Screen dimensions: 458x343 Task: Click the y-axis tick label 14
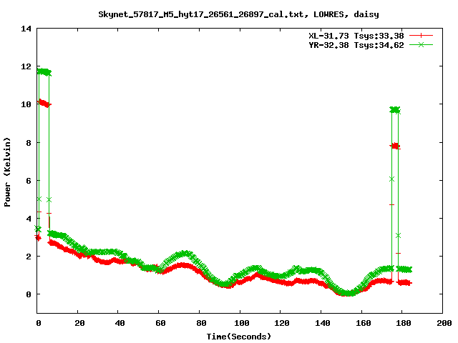tap(26, 29)
